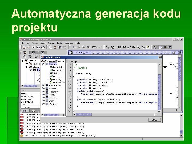
Task: Select the issueTime attribute under Booking
Action: (x=58, y=70)
